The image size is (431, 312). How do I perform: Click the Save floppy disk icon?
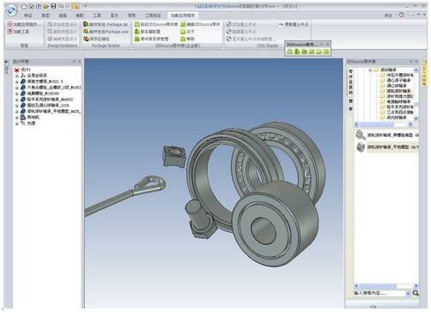tap(53, 6)
